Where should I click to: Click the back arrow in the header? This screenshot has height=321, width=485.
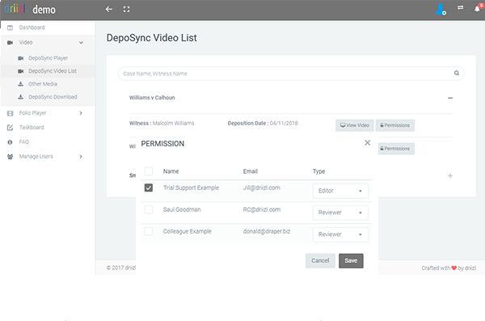point(108,9)
